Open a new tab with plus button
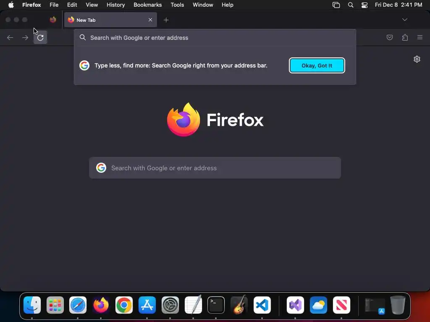This screenshot has height=322, width=430. coord(166,20)
